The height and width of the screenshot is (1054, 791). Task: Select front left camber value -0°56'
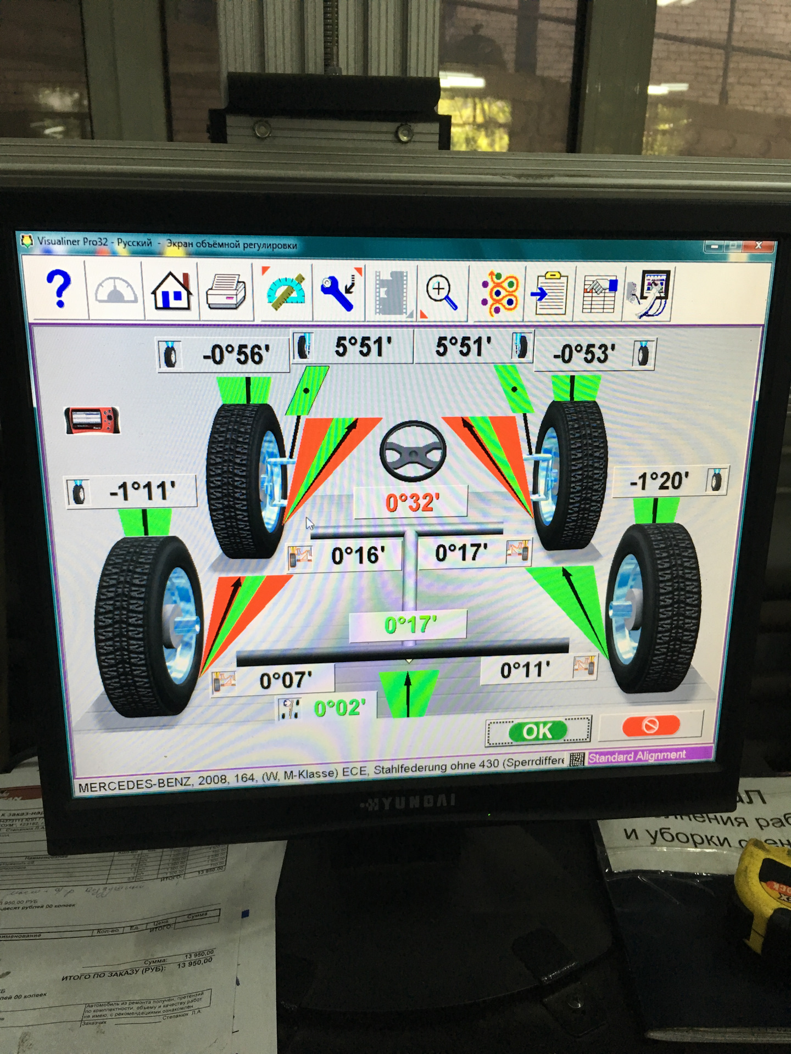236,355
